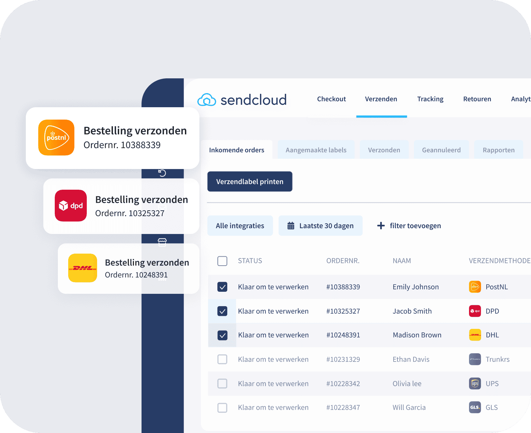Check the order #10231329 checkbox
The image size is (531, 433).
[x=222, y=359]
